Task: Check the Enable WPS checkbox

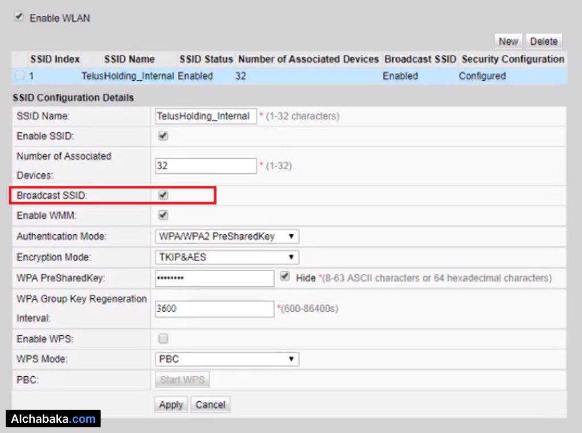Action: pyautogui.click(x=163, y=339)
